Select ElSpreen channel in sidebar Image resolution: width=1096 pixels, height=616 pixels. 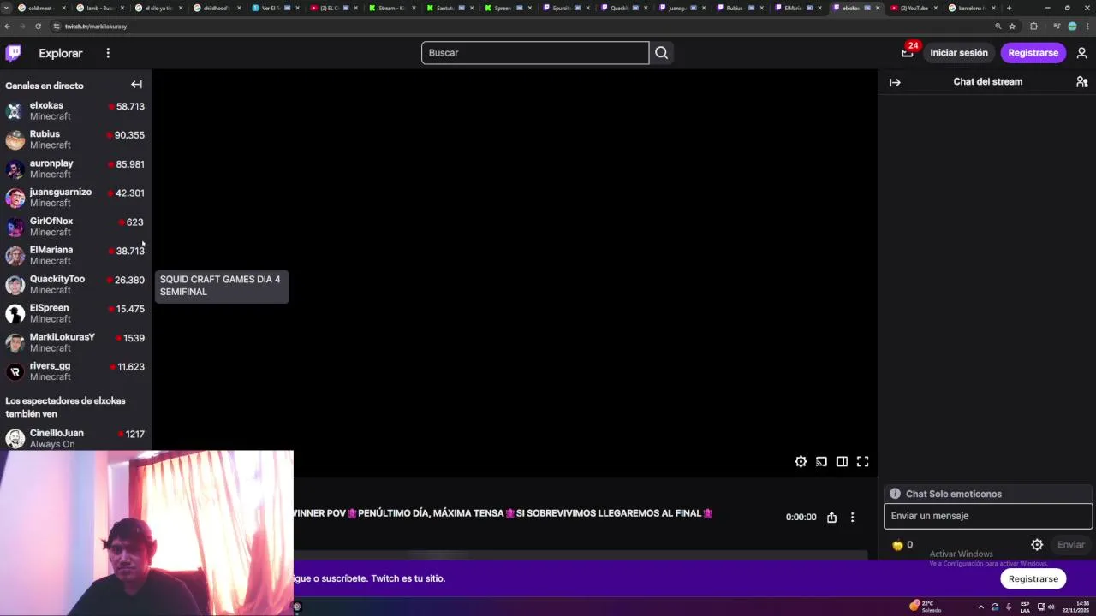(x=75, y=313)
